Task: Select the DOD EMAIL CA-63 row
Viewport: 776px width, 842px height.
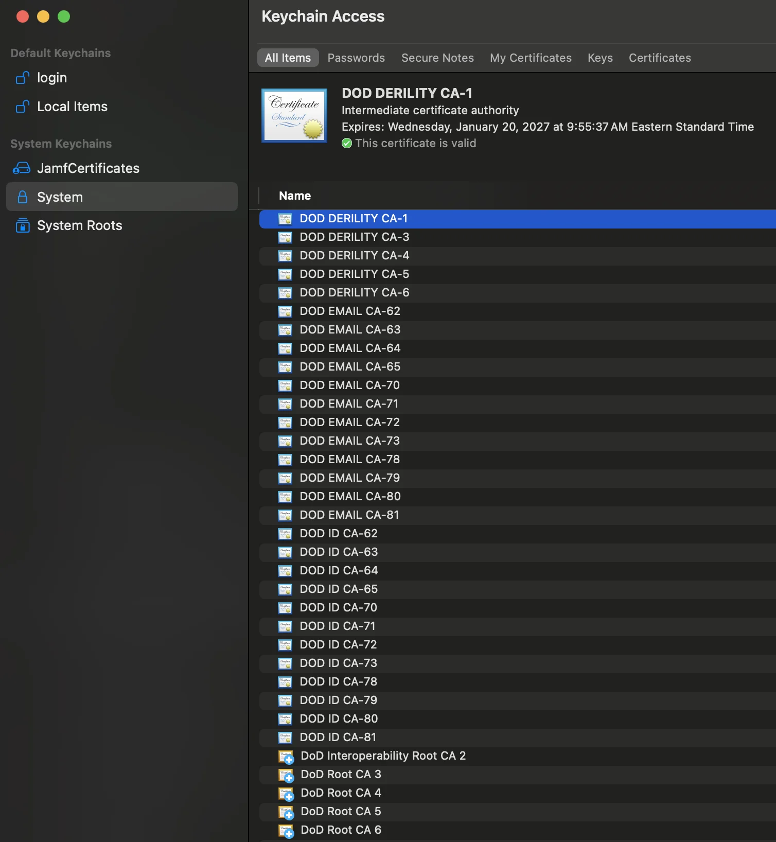Action: pyautogui.click(x=518, y=330)
